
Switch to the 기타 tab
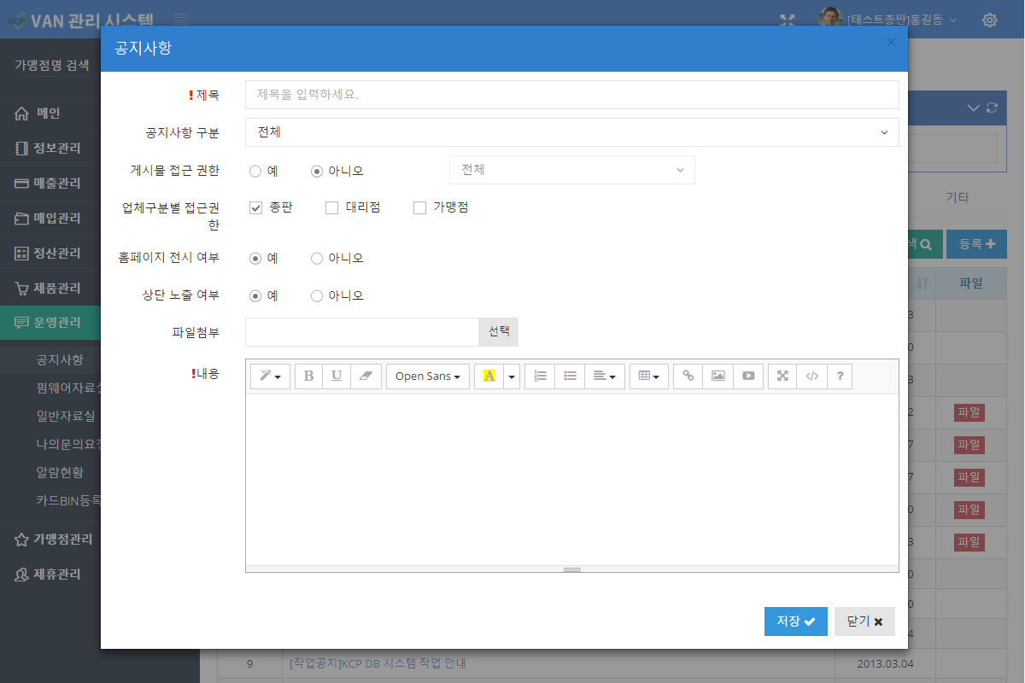pos(957,197)
